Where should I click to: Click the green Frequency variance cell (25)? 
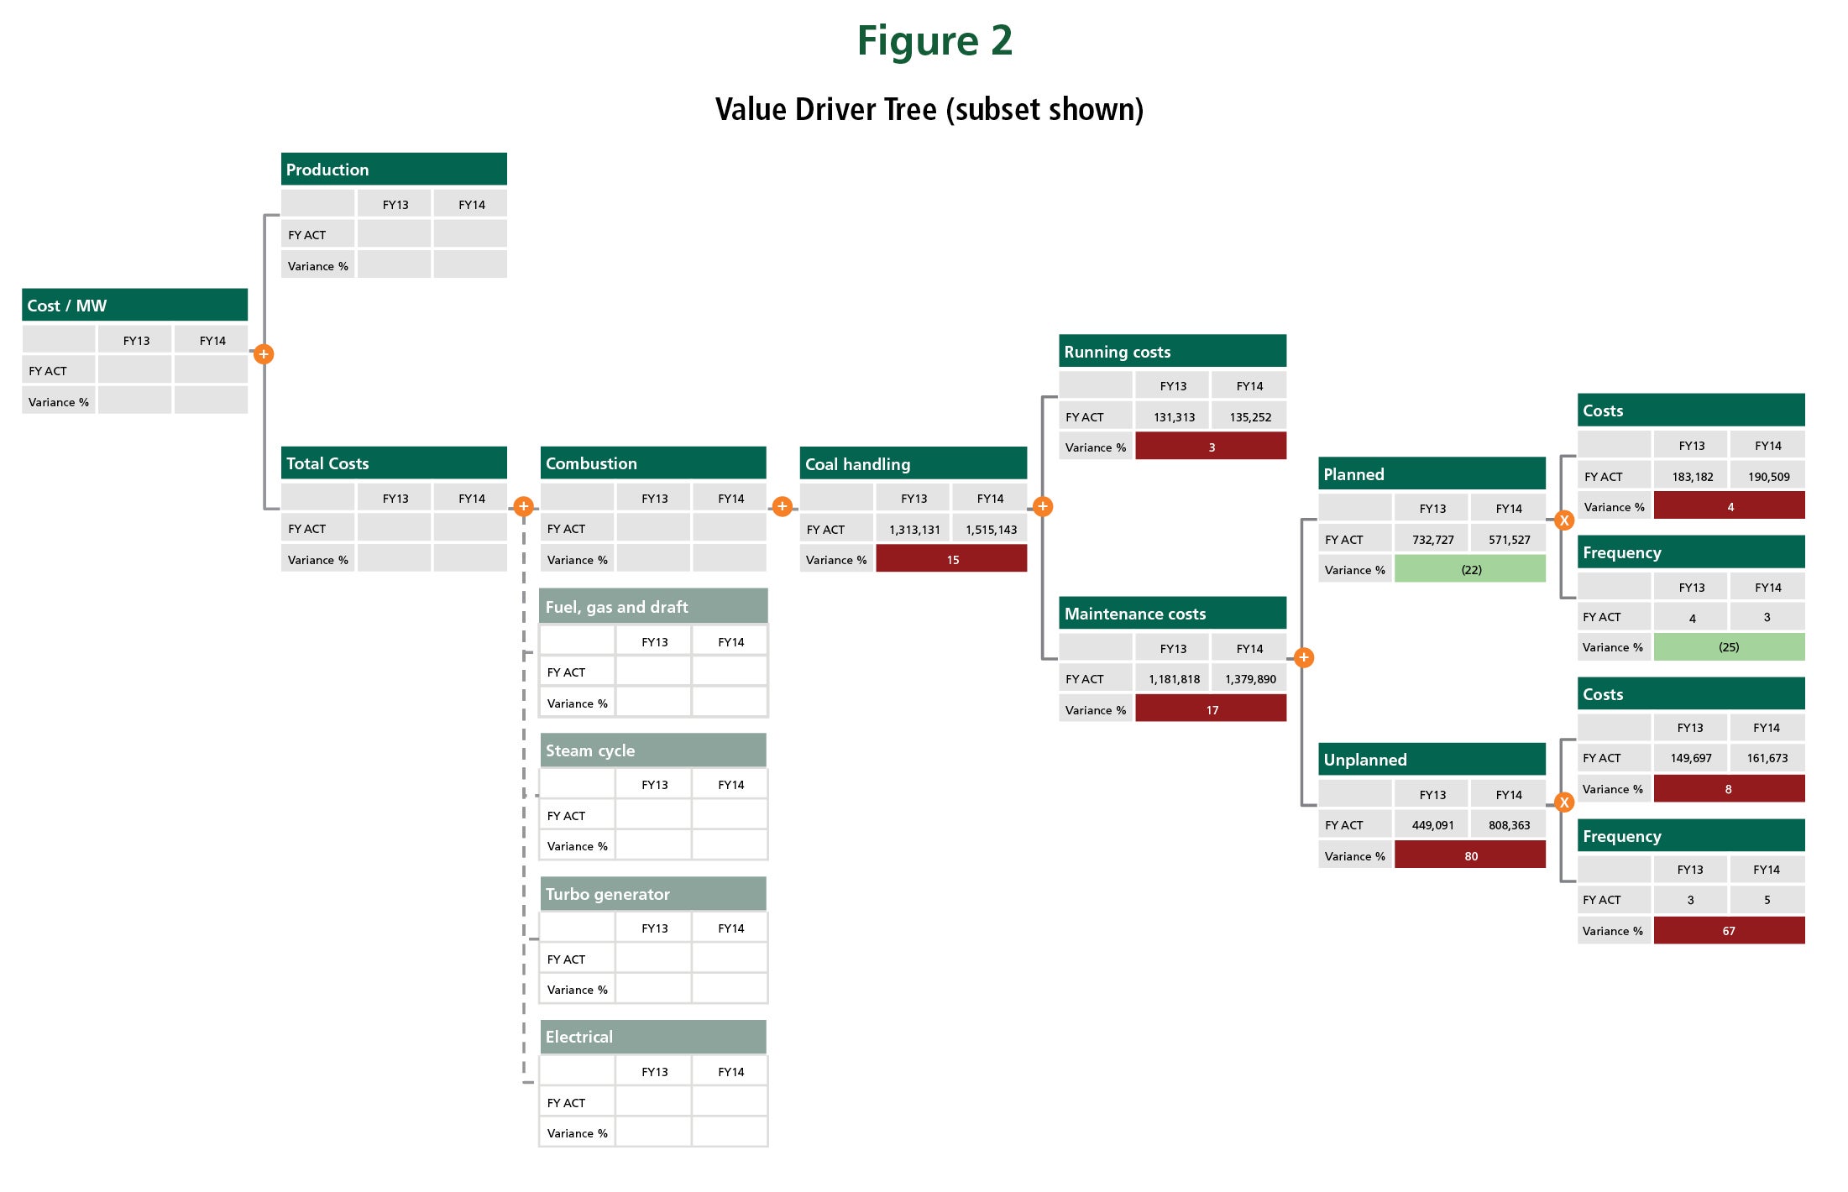1729,646
